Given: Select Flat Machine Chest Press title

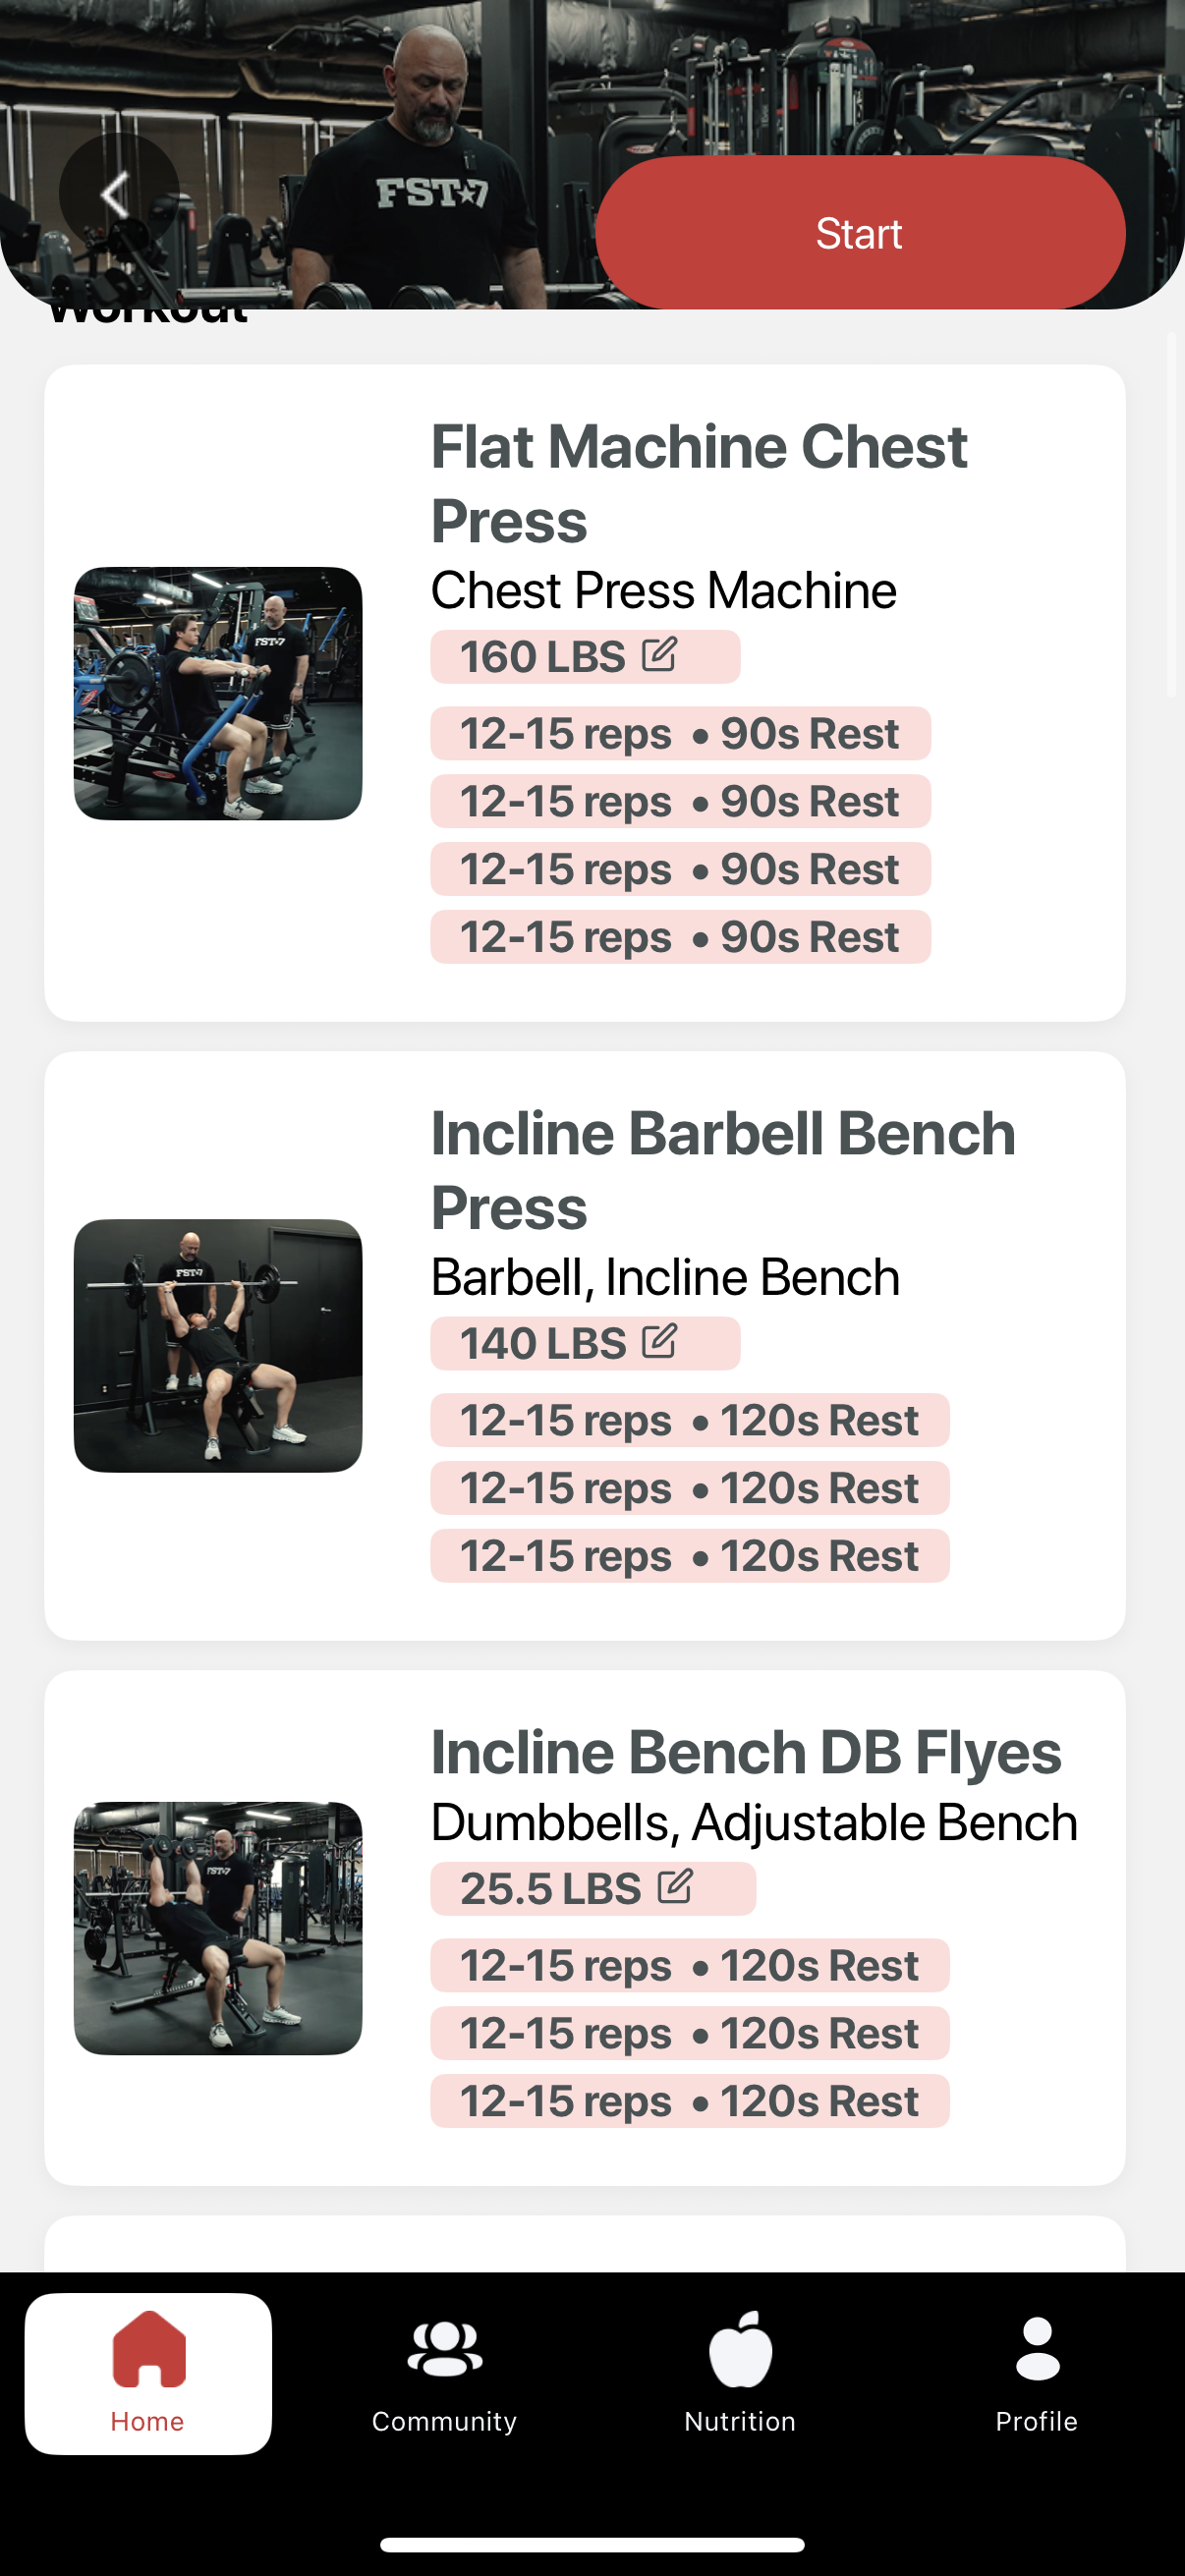Looking at the screenshot, I should (x=699, y=483).
